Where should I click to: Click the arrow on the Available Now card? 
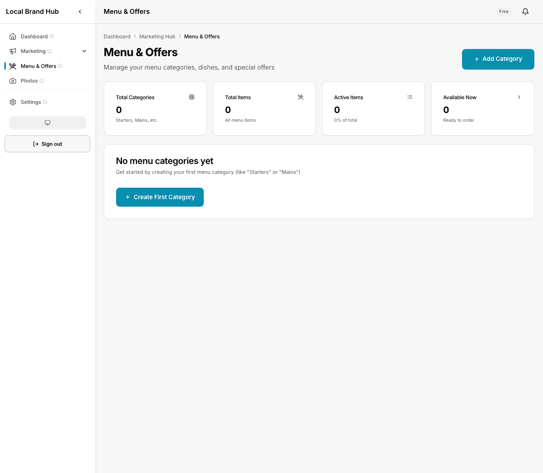pyautogui.click(x=519, y=97)
